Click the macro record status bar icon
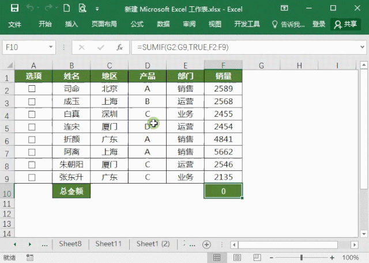The height and width of the screenshot is (263, 369). (29, 258)
